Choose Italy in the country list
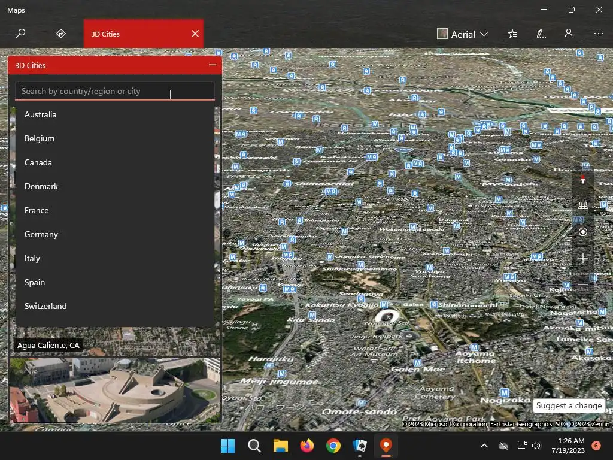Image resolution: width=613 pixels, height=460 pixels. coord(114,258)
